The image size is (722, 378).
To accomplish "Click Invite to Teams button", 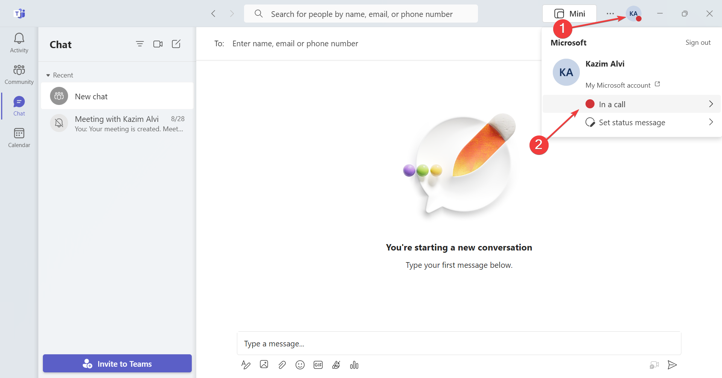I will (117, 364).
